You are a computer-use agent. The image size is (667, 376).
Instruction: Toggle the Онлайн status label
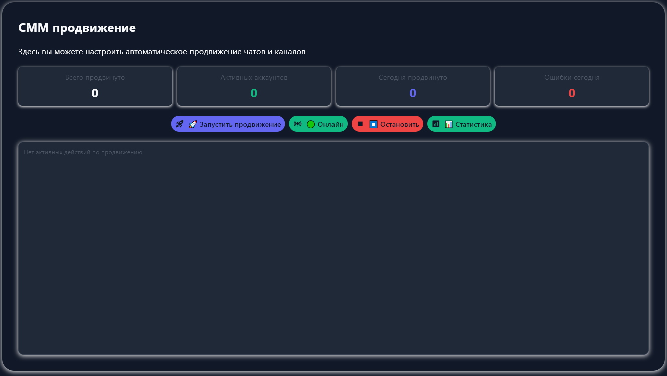coord(330,124)
